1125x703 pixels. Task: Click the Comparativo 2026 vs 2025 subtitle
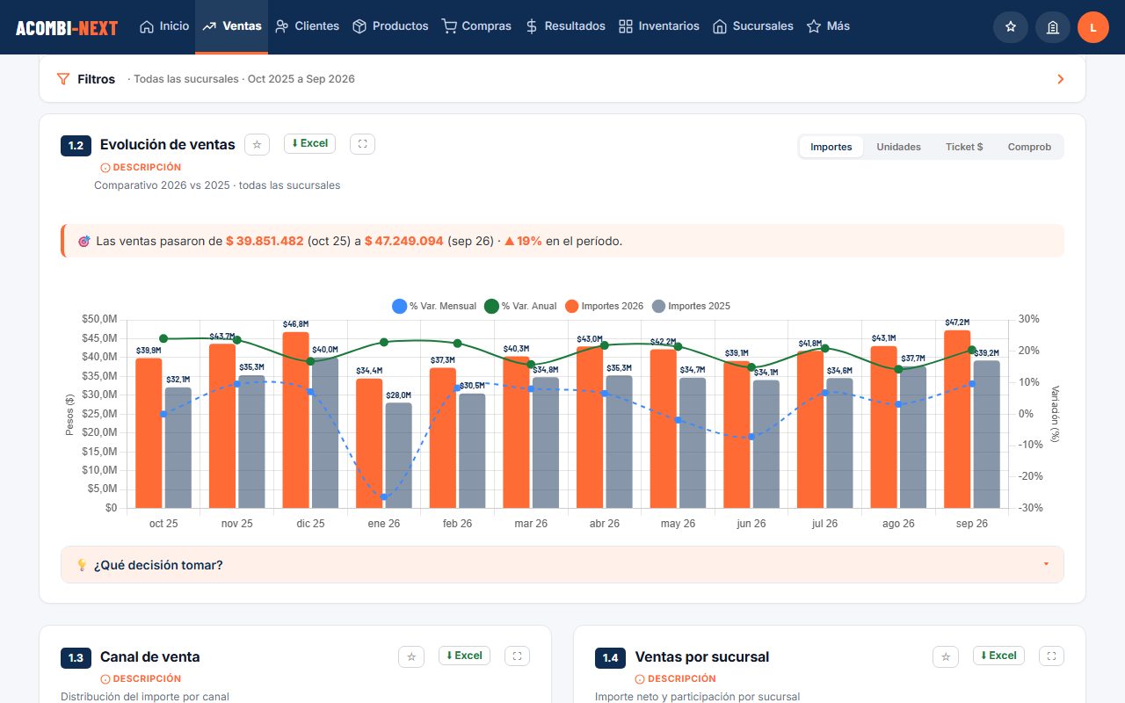pyautogui.click(x=217, y=185)
